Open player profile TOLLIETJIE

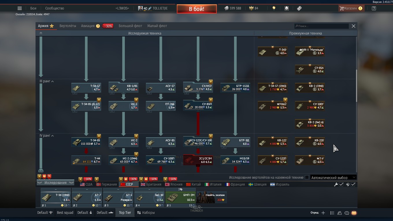[153, 8]
